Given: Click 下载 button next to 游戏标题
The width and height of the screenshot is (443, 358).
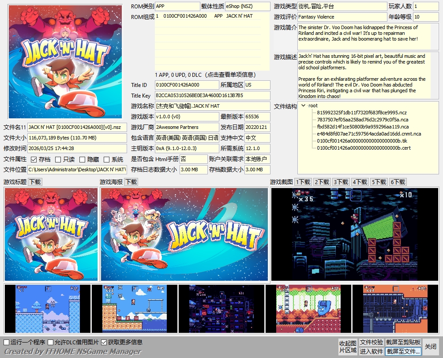Looking at the screenshot, I should pyautogui.click(x=35, y=182).
